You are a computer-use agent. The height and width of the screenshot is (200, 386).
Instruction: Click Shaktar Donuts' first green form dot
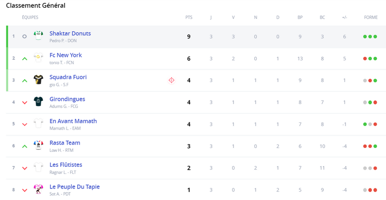click(365, 37)
